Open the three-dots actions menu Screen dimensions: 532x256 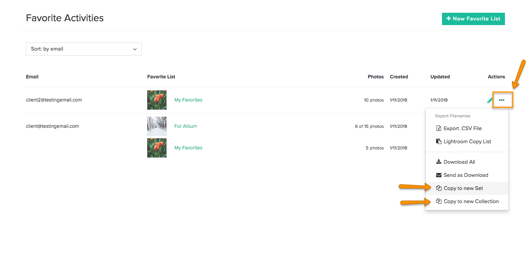coord(501,100)
